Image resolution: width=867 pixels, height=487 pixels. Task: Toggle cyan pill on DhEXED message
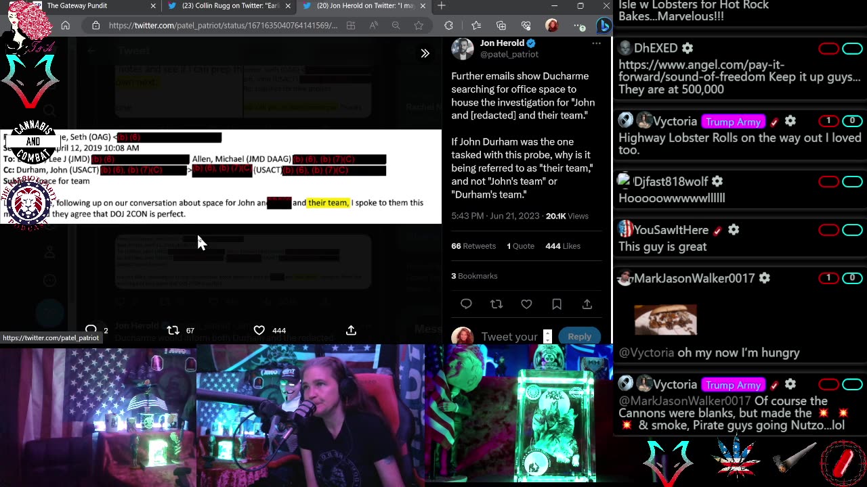852,49
